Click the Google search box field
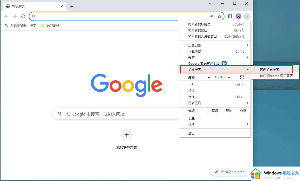Screen dimensions: 300x181 pyautogui.click(x=115, y=114)
